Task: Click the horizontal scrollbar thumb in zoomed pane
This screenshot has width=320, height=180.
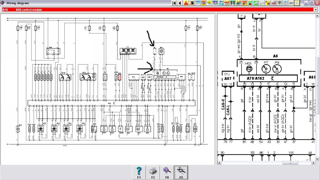Action: 290,163
